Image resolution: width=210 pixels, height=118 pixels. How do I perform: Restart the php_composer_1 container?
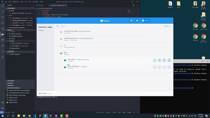[164, 67]
